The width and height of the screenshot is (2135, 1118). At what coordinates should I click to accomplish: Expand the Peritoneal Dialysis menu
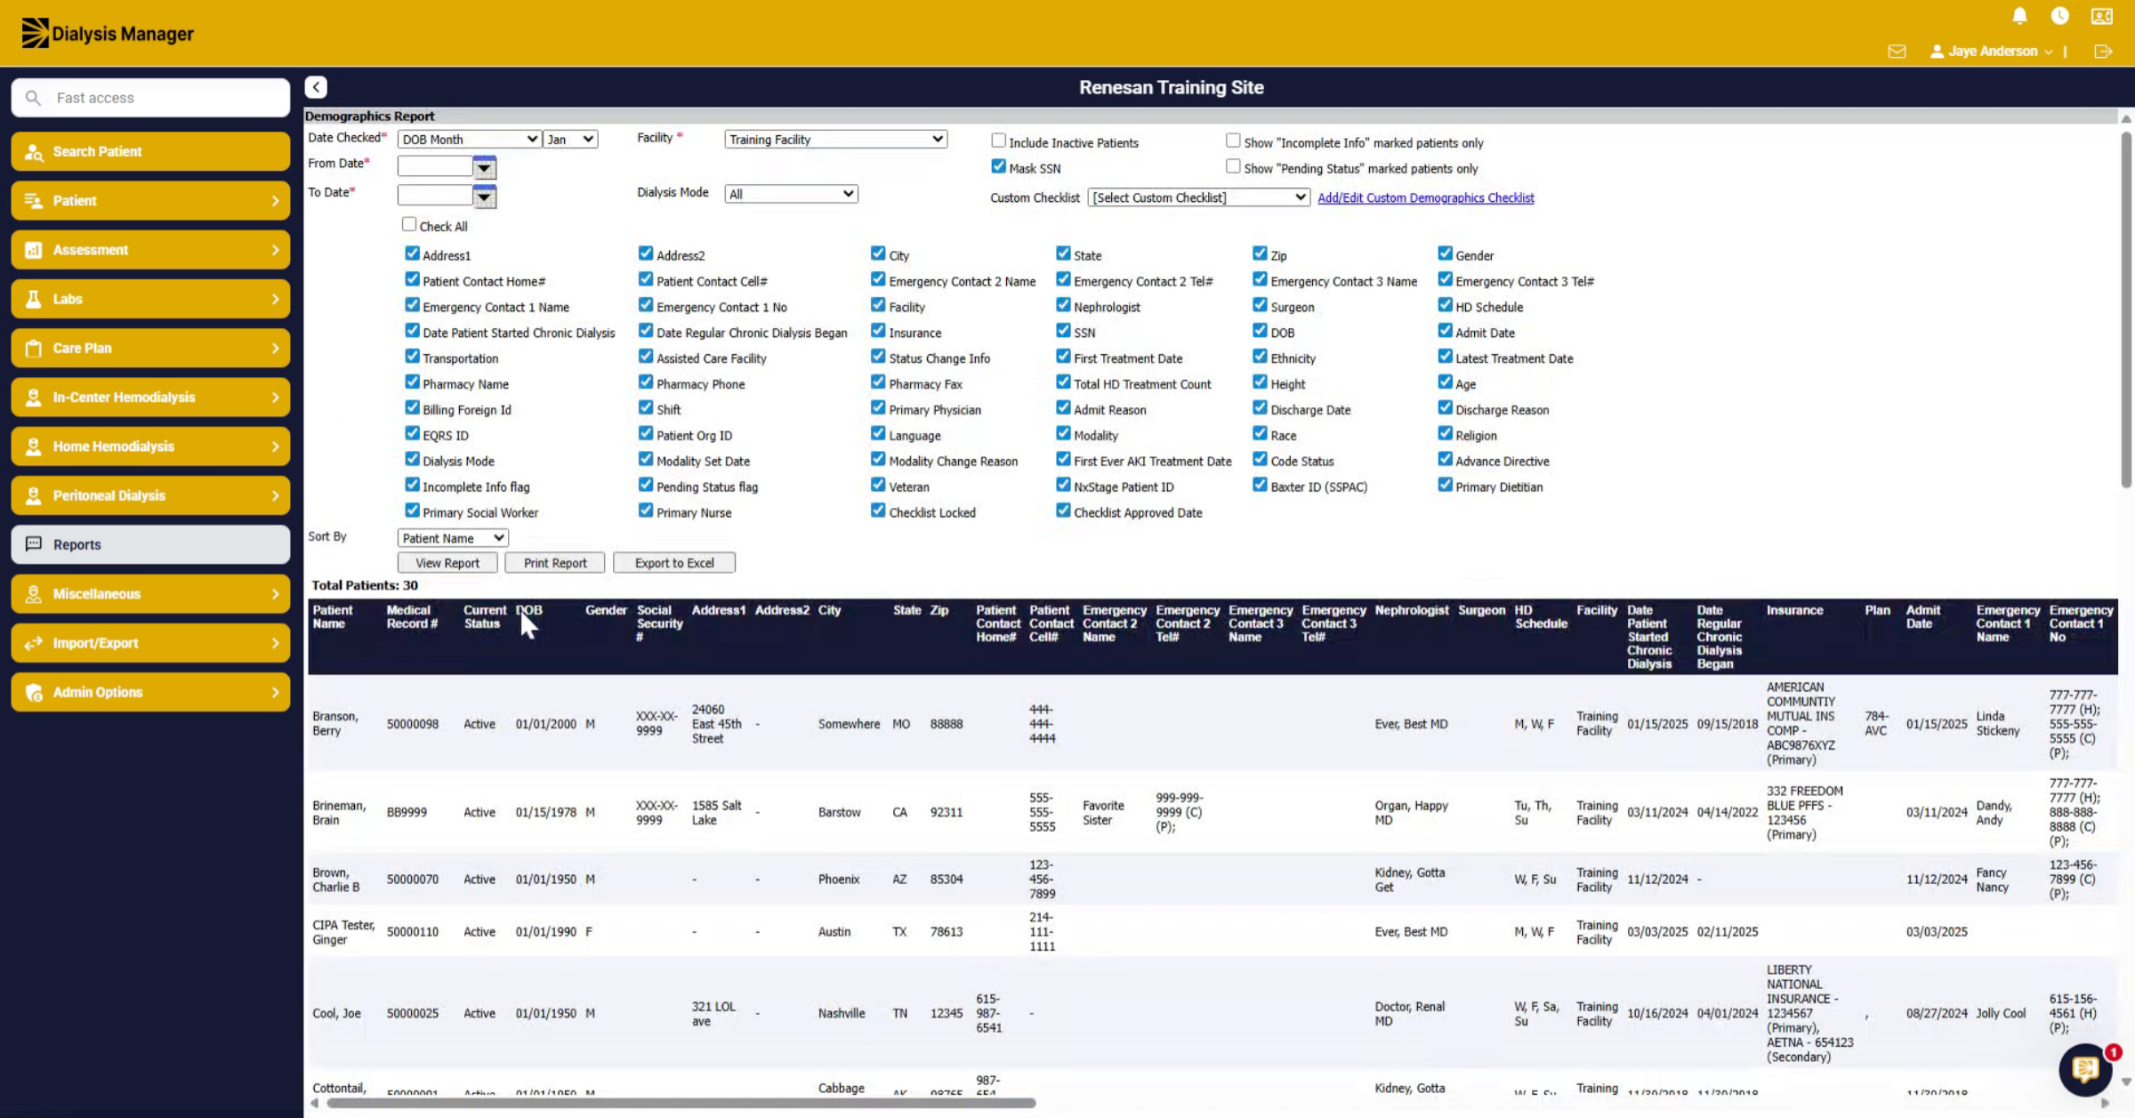[150, 496]
